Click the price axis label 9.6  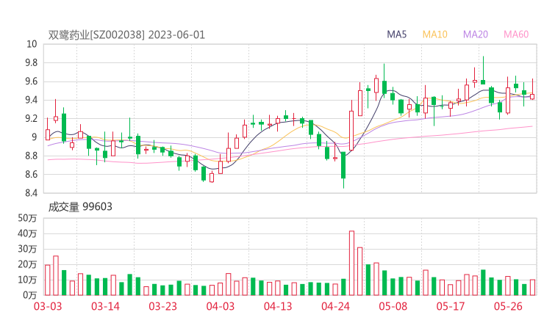(x=31, y=81)
